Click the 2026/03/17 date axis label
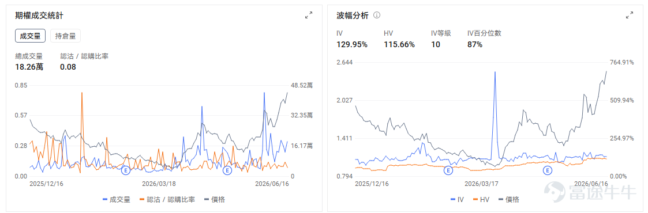648x213 pixels. pyautogui.click(x=481, y=184)
